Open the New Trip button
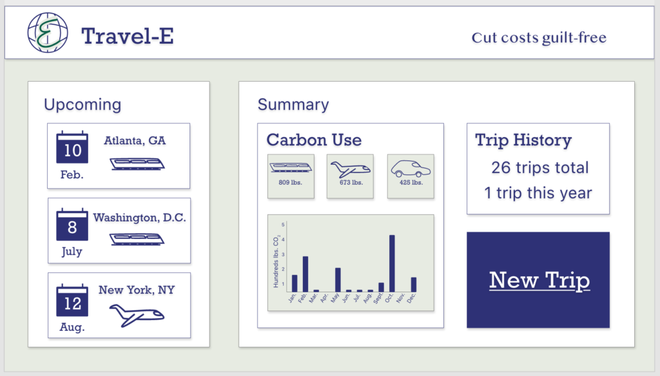 pos(538,280)
